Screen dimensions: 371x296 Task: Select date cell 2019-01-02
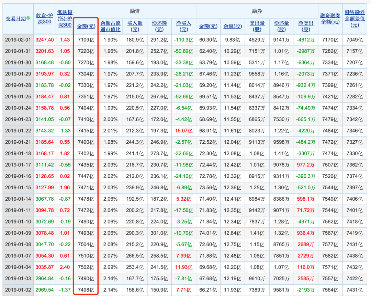[18, 290]
